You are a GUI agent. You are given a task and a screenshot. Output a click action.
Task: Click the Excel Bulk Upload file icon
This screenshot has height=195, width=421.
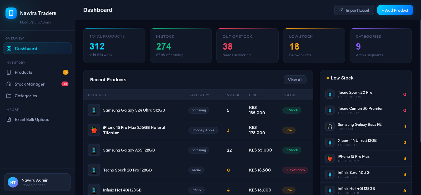pos(9,119)
